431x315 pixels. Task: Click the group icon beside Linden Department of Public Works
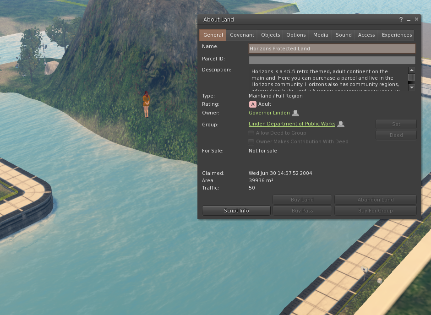click(x=340, y=124)
